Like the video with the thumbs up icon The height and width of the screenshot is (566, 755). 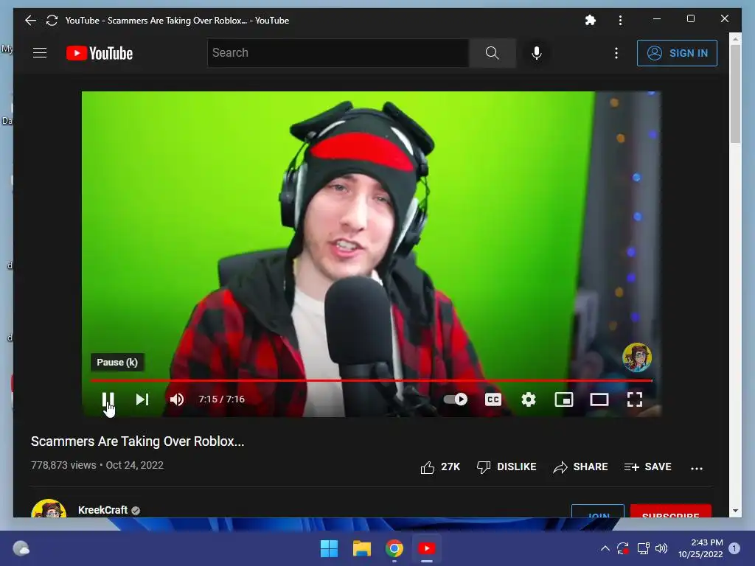(428, 467)
